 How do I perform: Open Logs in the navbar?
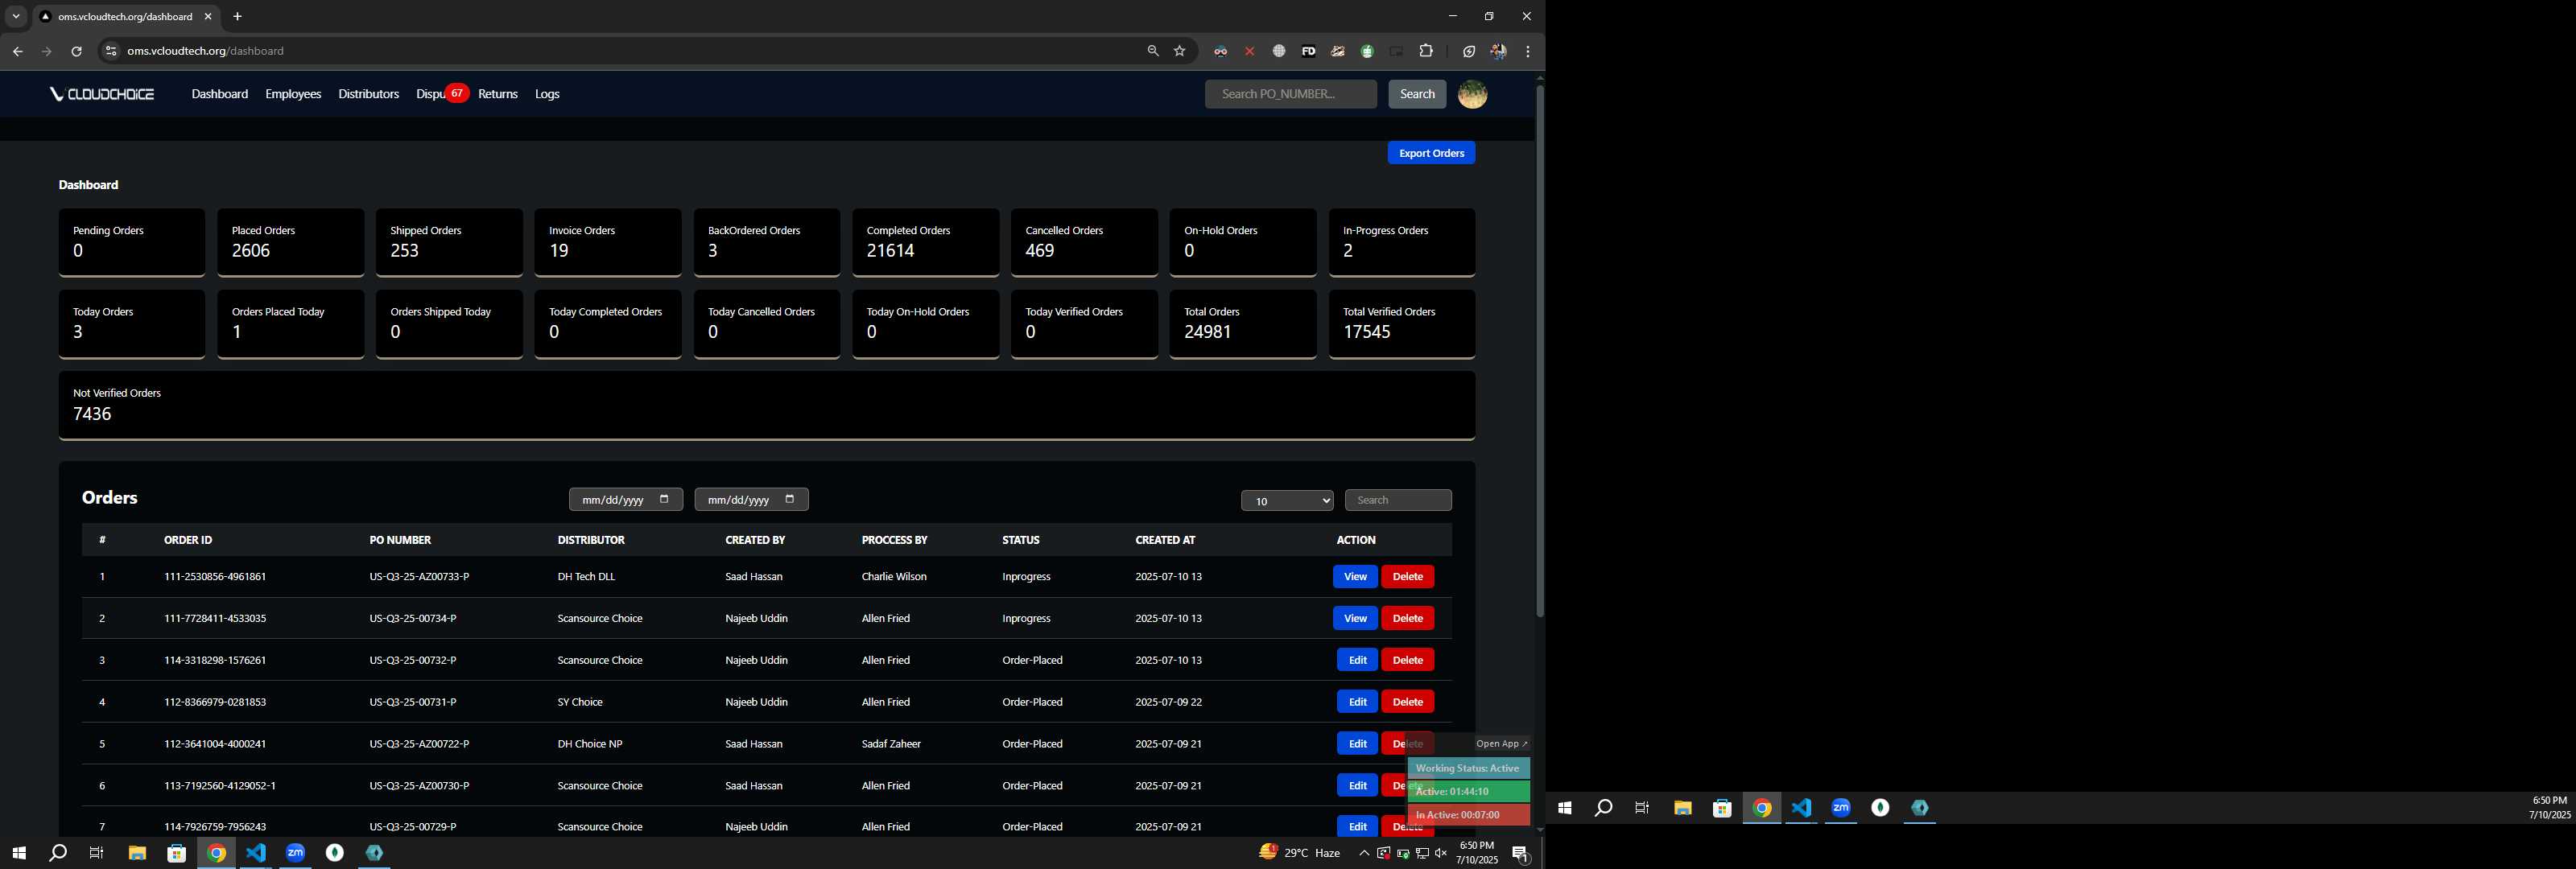pos(547,94)
